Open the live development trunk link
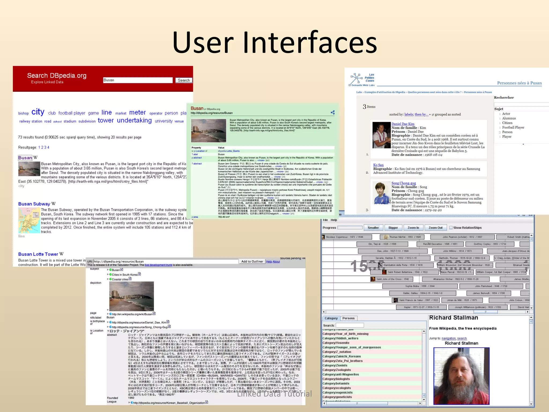 (x=158, y=265)
